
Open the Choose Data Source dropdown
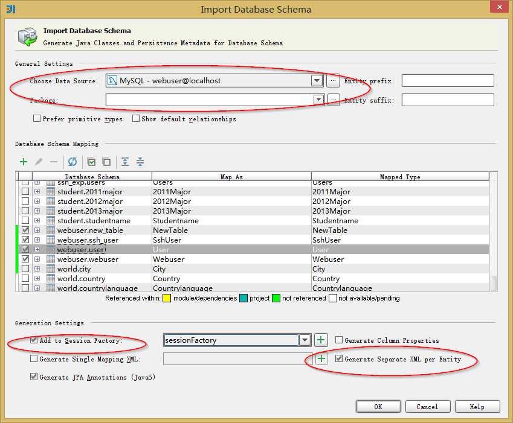(x=317, y=80)
